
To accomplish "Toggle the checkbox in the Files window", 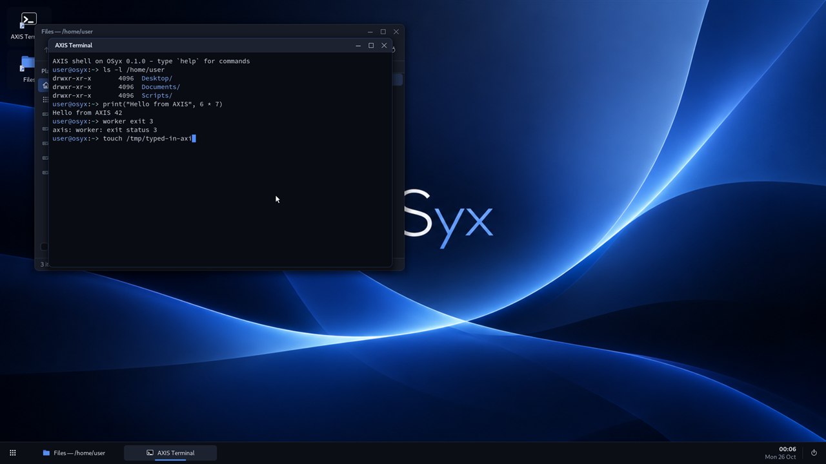I will [45, 247].
